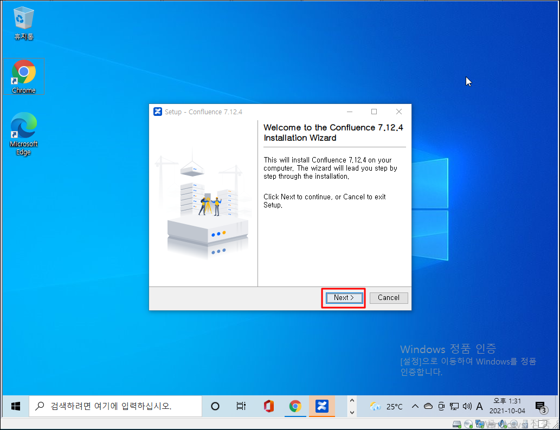The width and height of the screenshot is (560, 430).
Task: Open the notification action center
Action: point(541,407)
